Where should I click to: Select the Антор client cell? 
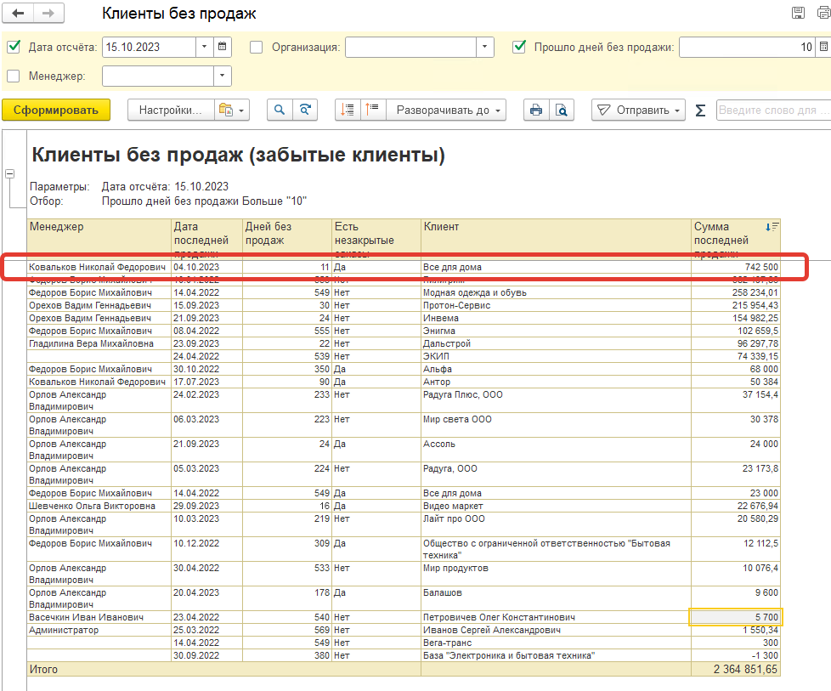click(556, 382)
